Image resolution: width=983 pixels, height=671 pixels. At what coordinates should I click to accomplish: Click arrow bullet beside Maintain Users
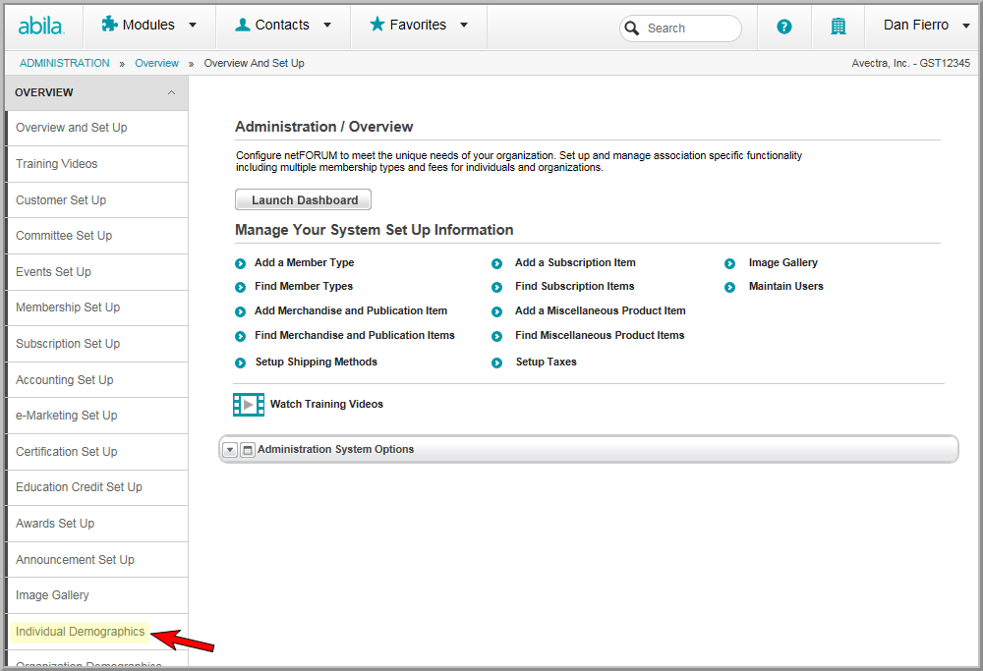coord(729,287)
